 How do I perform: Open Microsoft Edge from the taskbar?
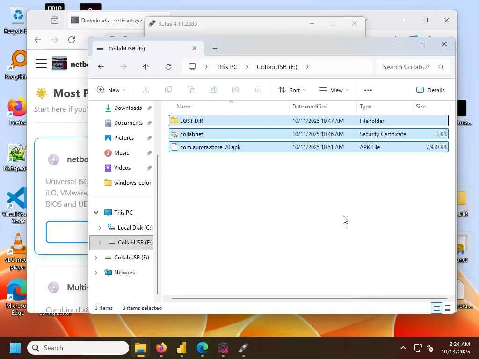click(202, 348)
